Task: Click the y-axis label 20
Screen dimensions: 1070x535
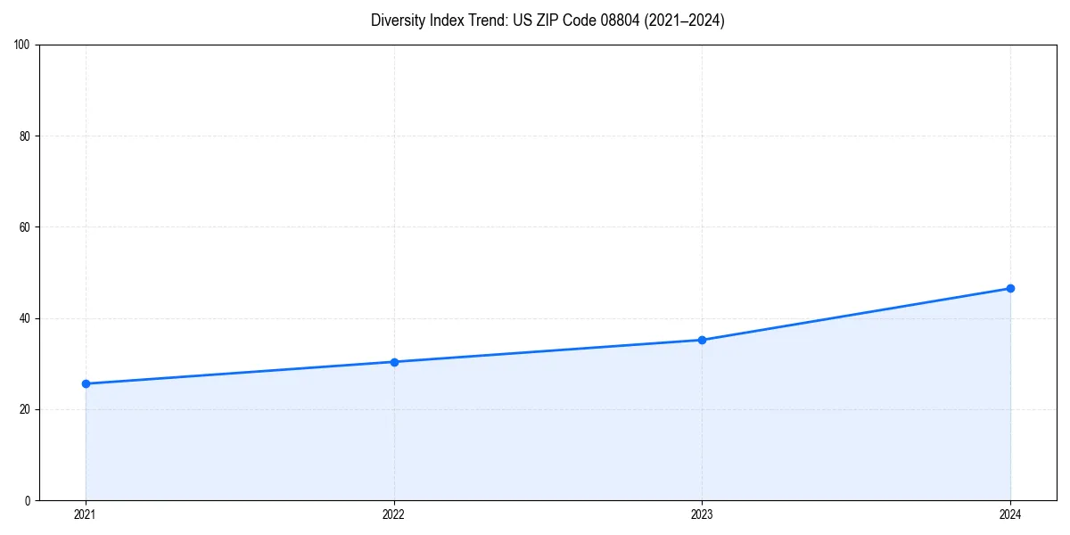Action: pos(26,409)
